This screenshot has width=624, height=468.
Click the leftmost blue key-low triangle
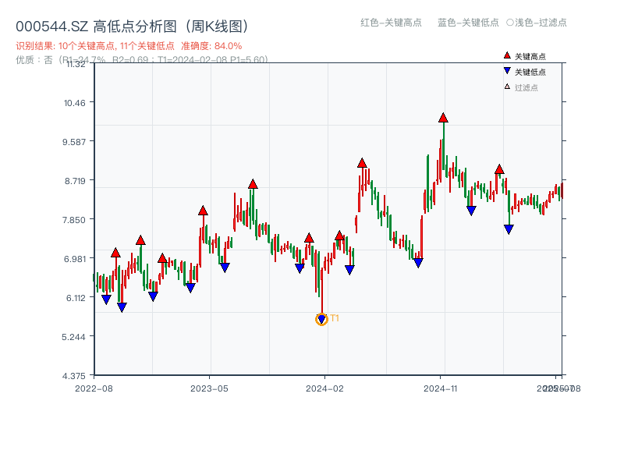pyautogui.click(x=106, y=300)
